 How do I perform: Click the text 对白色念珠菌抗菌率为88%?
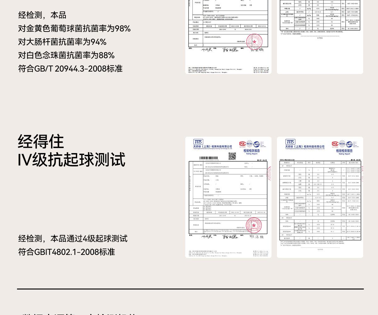coord(66,55)
